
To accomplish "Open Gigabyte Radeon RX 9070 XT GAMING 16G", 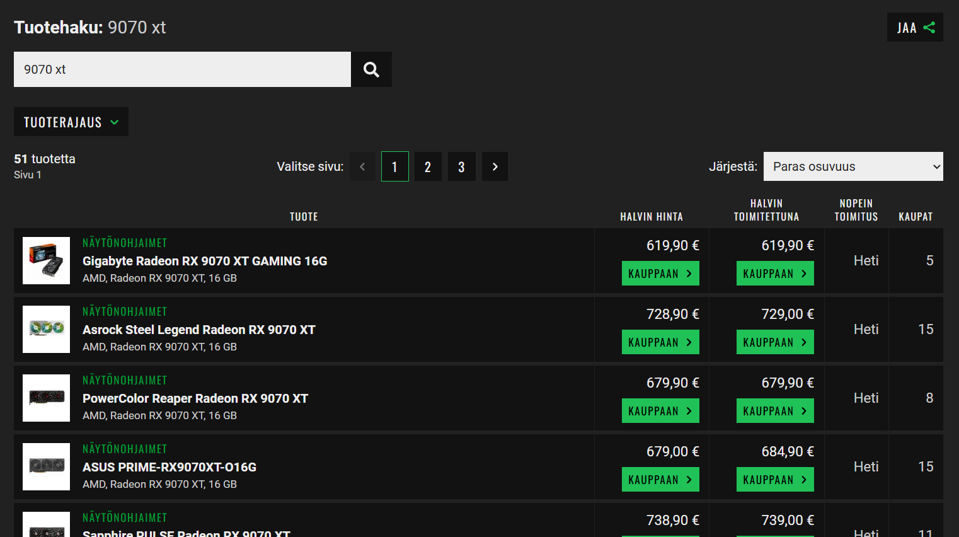I will point(205,261).
